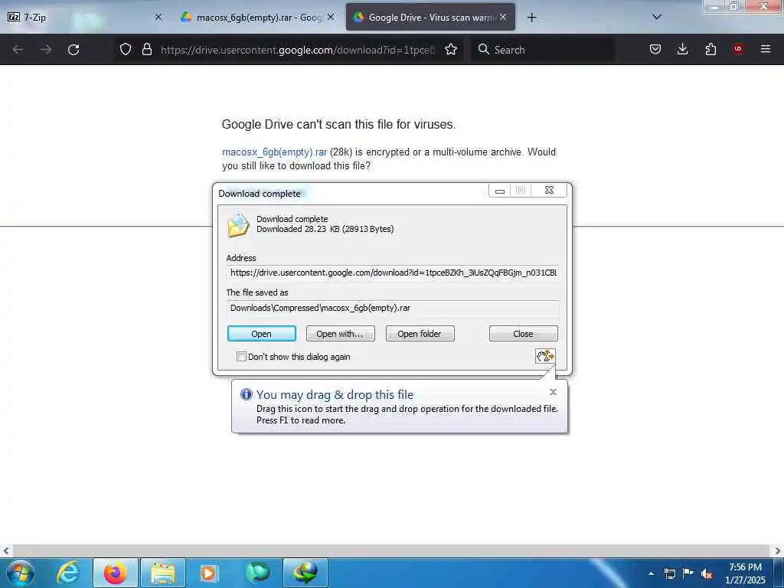
Task: Click the drag and drop file icon
Action: click(x=545, y=356)
